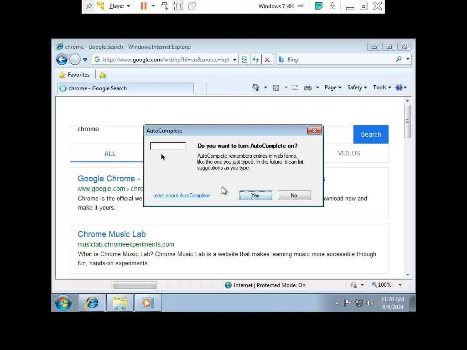Open Windows Media Player from taskbar
Screen dimensions: 467x350
pos(148,303)
